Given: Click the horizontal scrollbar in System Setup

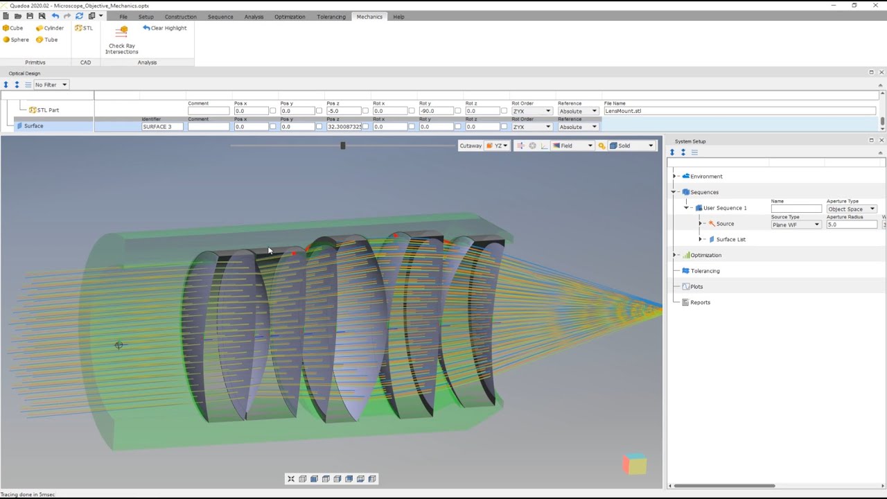Looking at the screenshot, I should pos(725,486).
